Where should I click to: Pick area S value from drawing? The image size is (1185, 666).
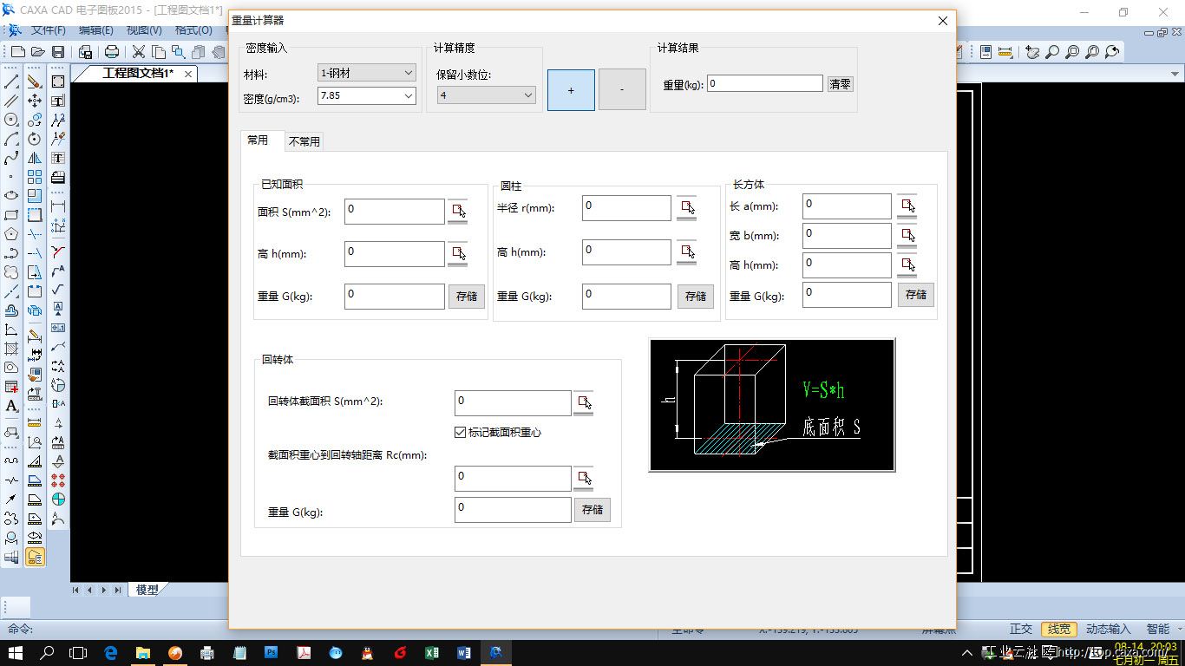coord(457,211)
